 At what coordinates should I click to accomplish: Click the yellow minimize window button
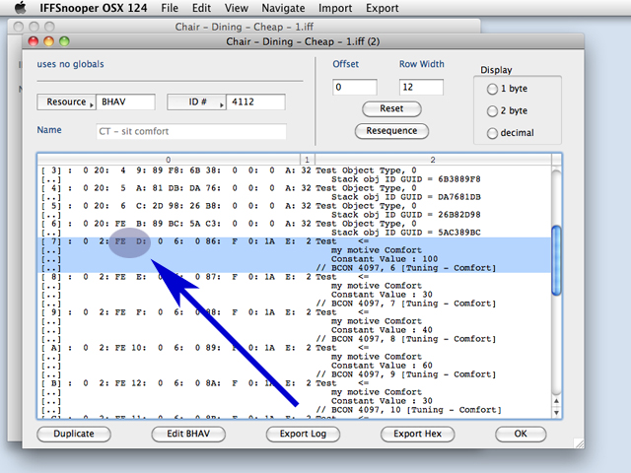[49, 42]
